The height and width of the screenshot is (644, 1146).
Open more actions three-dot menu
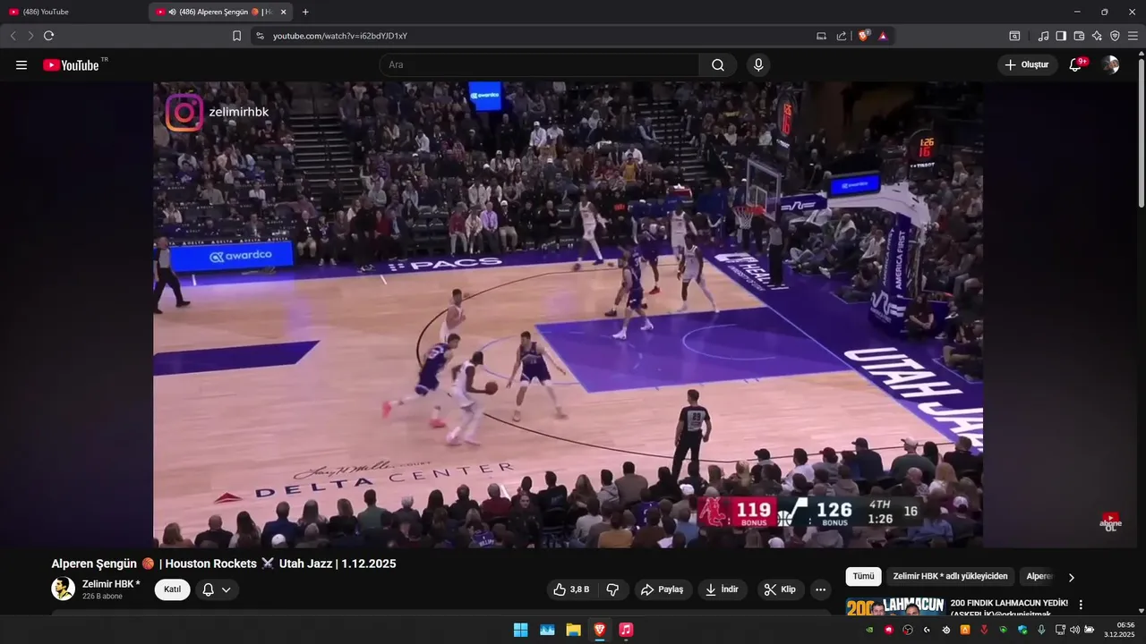pos(820,589)
